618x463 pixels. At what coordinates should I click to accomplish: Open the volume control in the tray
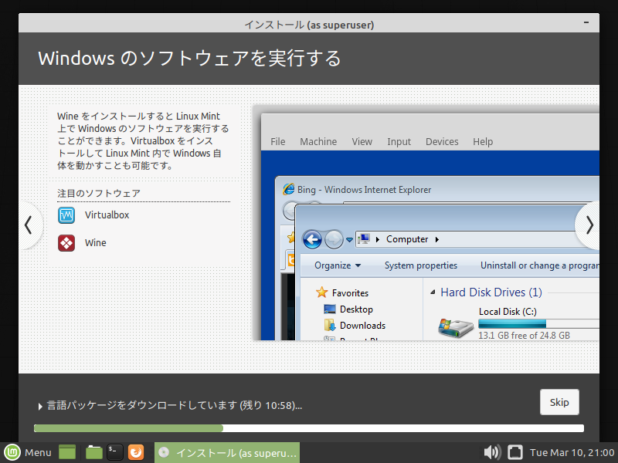pyautogui.click(x=492, y=452)
